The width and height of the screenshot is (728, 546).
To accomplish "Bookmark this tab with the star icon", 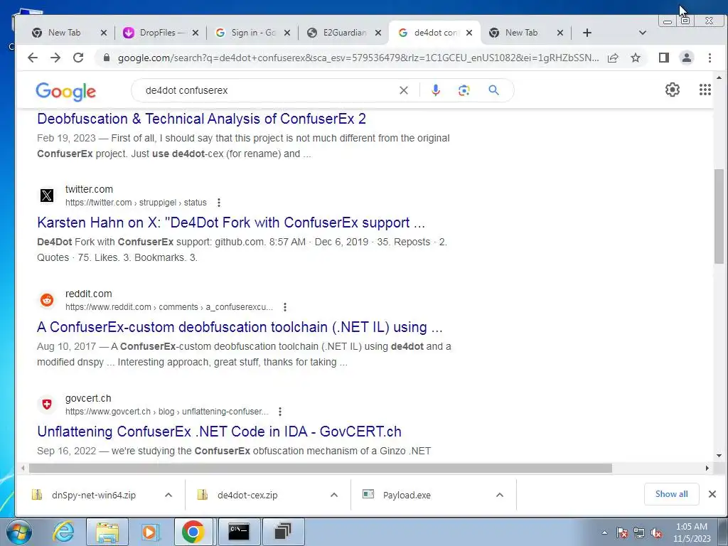I will [x=636, y=58].
